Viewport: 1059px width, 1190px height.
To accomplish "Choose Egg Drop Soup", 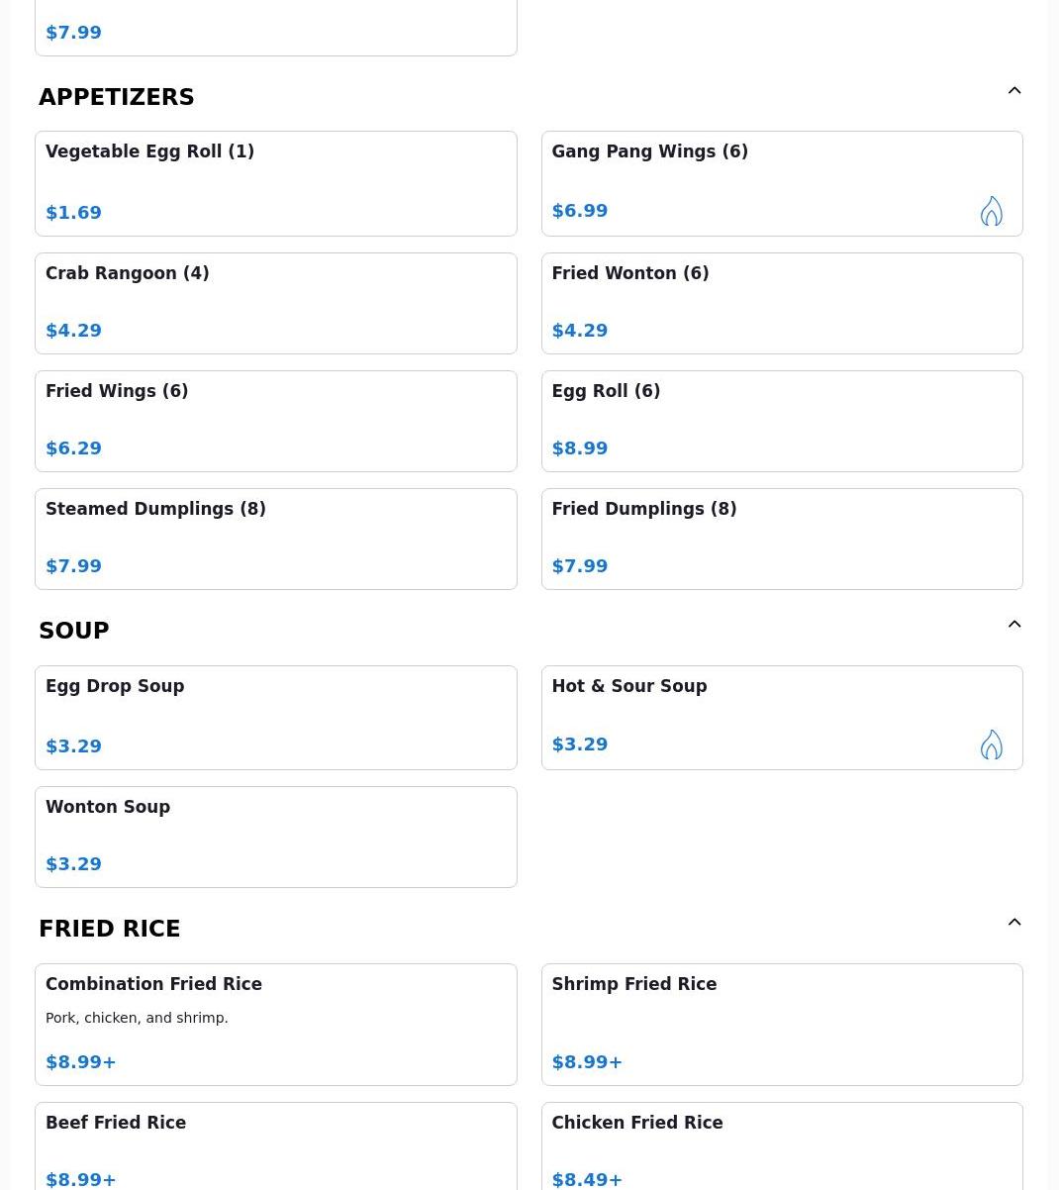I will click(276, 718).
